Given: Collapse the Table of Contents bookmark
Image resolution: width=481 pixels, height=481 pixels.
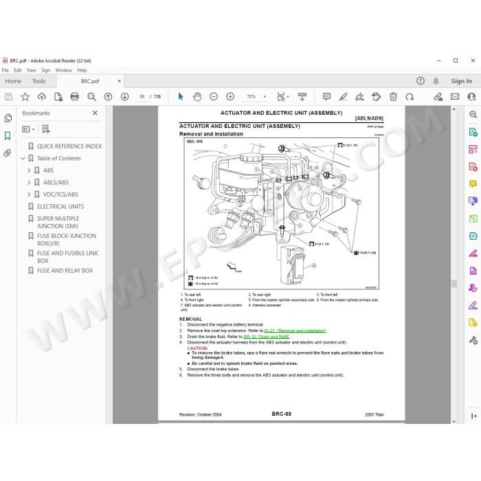Looking at the screenshot, I should point(23,159).
